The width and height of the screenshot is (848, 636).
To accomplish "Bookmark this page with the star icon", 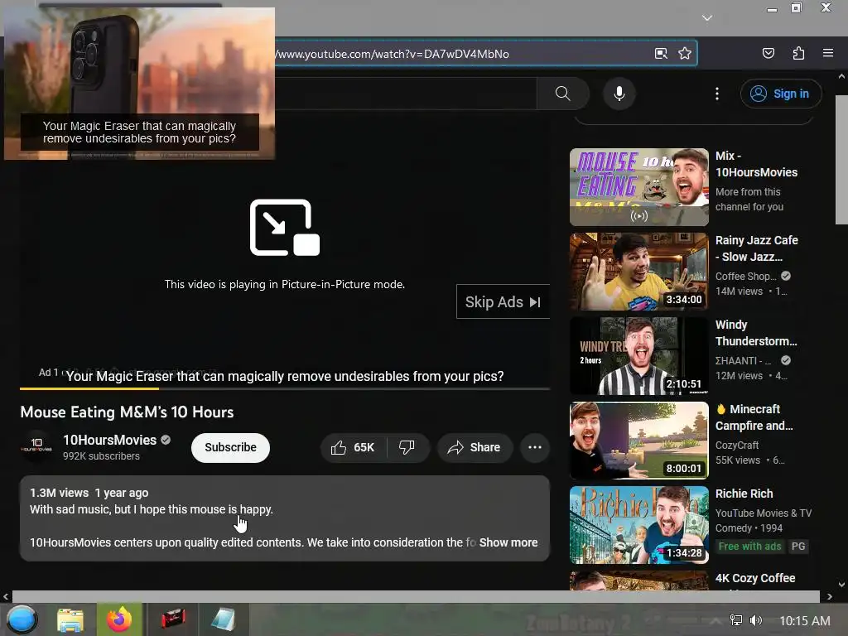I will coord(685,54).
